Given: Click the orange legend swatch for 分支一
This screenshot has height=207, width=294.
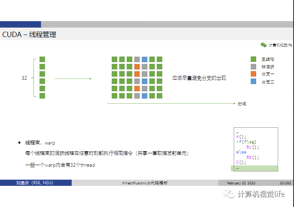Looking at the screenshot, I should tap(253, 74).
